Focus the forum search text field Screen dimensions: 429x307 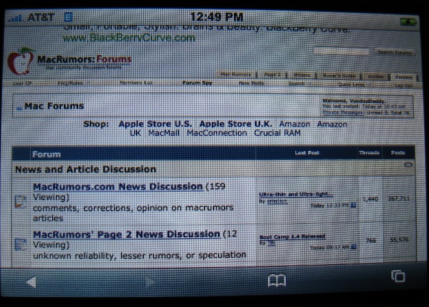[x=341, y=51]
